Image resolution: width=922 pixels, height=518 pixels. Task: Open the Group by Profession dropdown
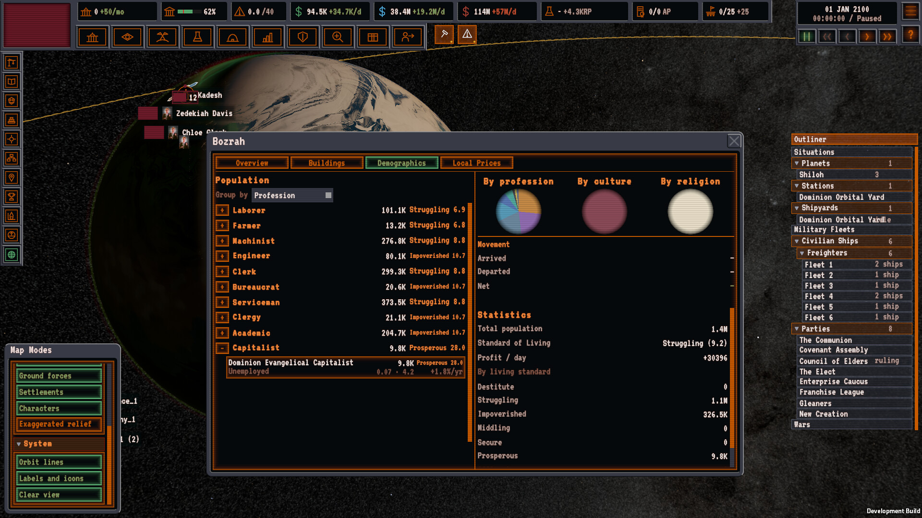point(292,195)
